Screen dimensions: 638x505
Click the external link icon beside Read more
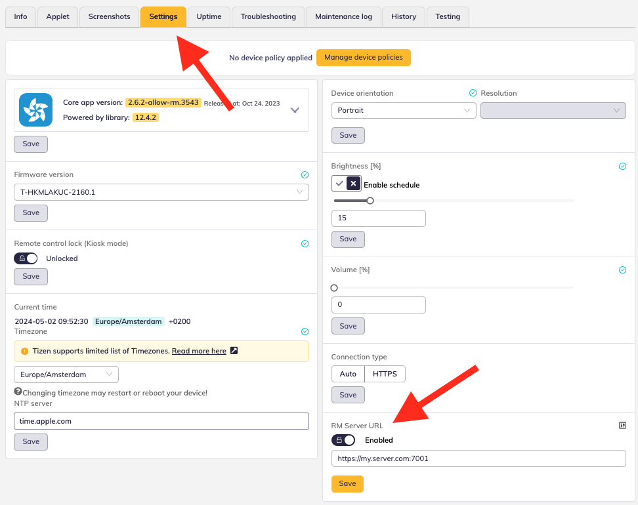234,351
